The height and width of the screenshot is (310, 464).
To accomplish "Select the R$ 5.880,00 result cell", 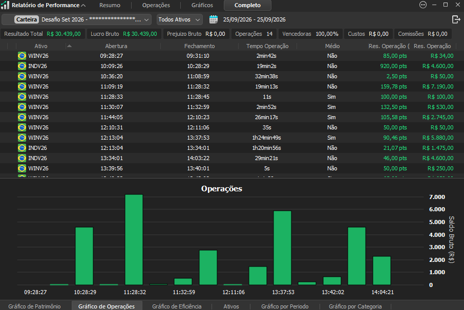I will click(x=438, y=138).
